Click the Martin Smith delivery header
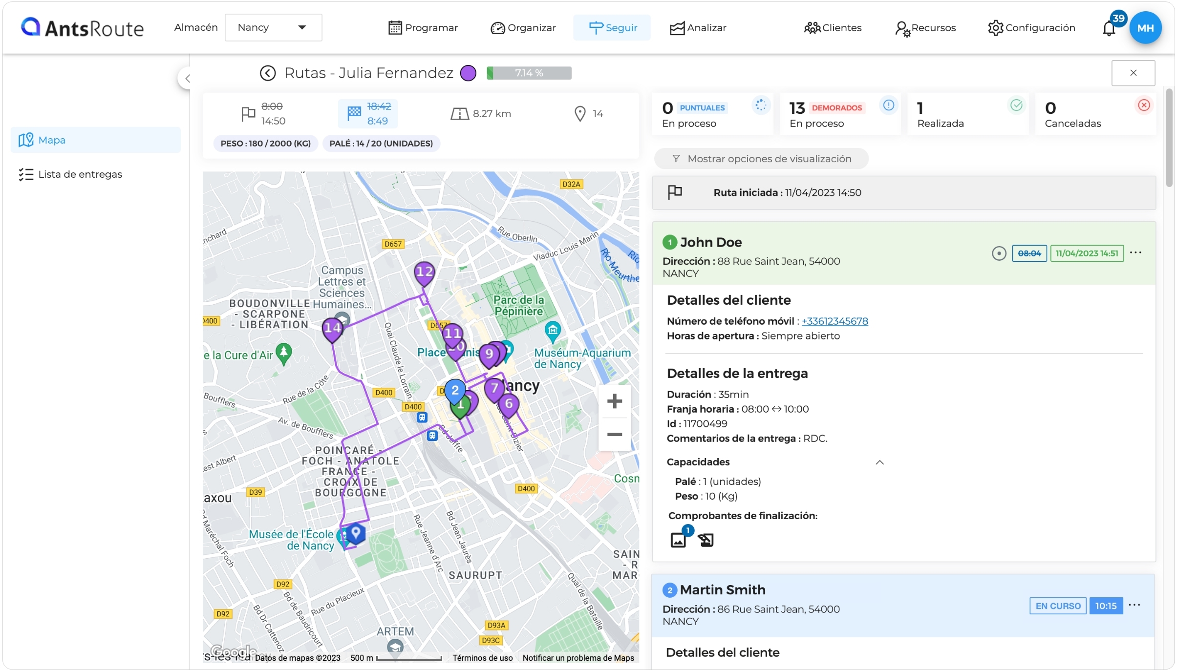 903,606
